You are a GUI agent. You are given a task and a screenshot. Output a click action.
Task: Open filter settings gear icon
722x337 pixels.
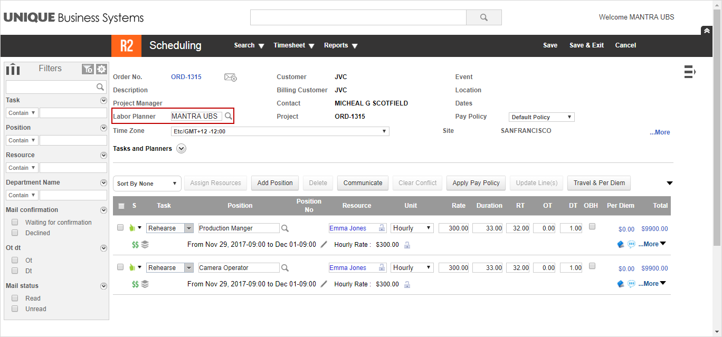click(101, 69)
